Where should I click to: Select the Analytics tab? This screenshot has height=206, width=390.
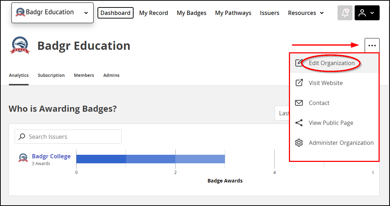[x=19, y=75]
